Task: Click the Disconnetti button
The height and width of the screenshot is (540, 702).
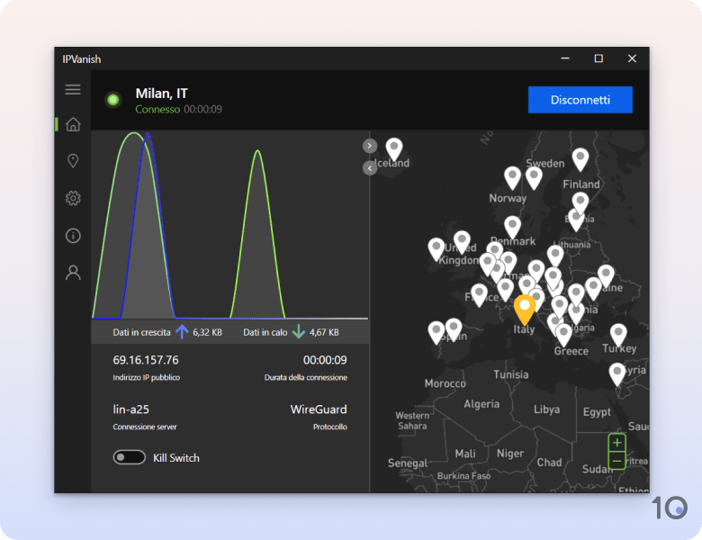Action: 580,99
